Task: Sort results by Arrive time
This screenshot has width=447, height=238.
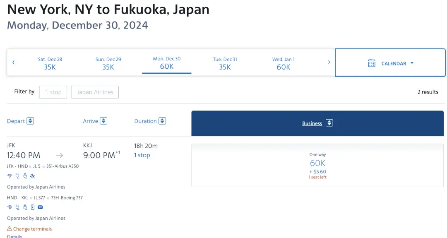Action: pos(103,121)
